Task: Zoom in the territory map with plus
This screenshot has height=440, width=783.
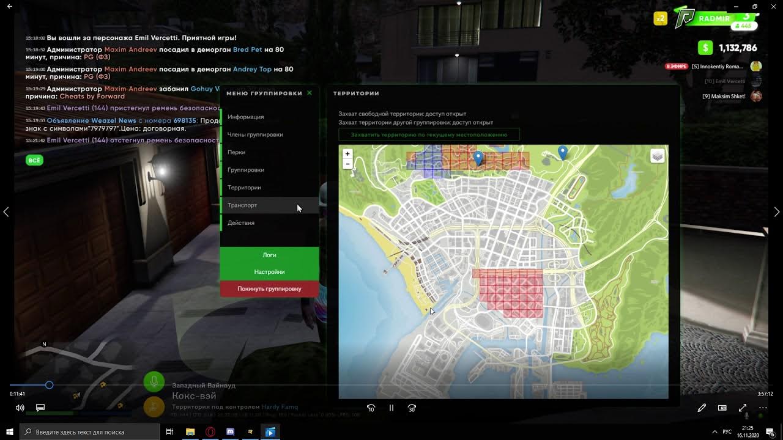Action: pos(347,154)
